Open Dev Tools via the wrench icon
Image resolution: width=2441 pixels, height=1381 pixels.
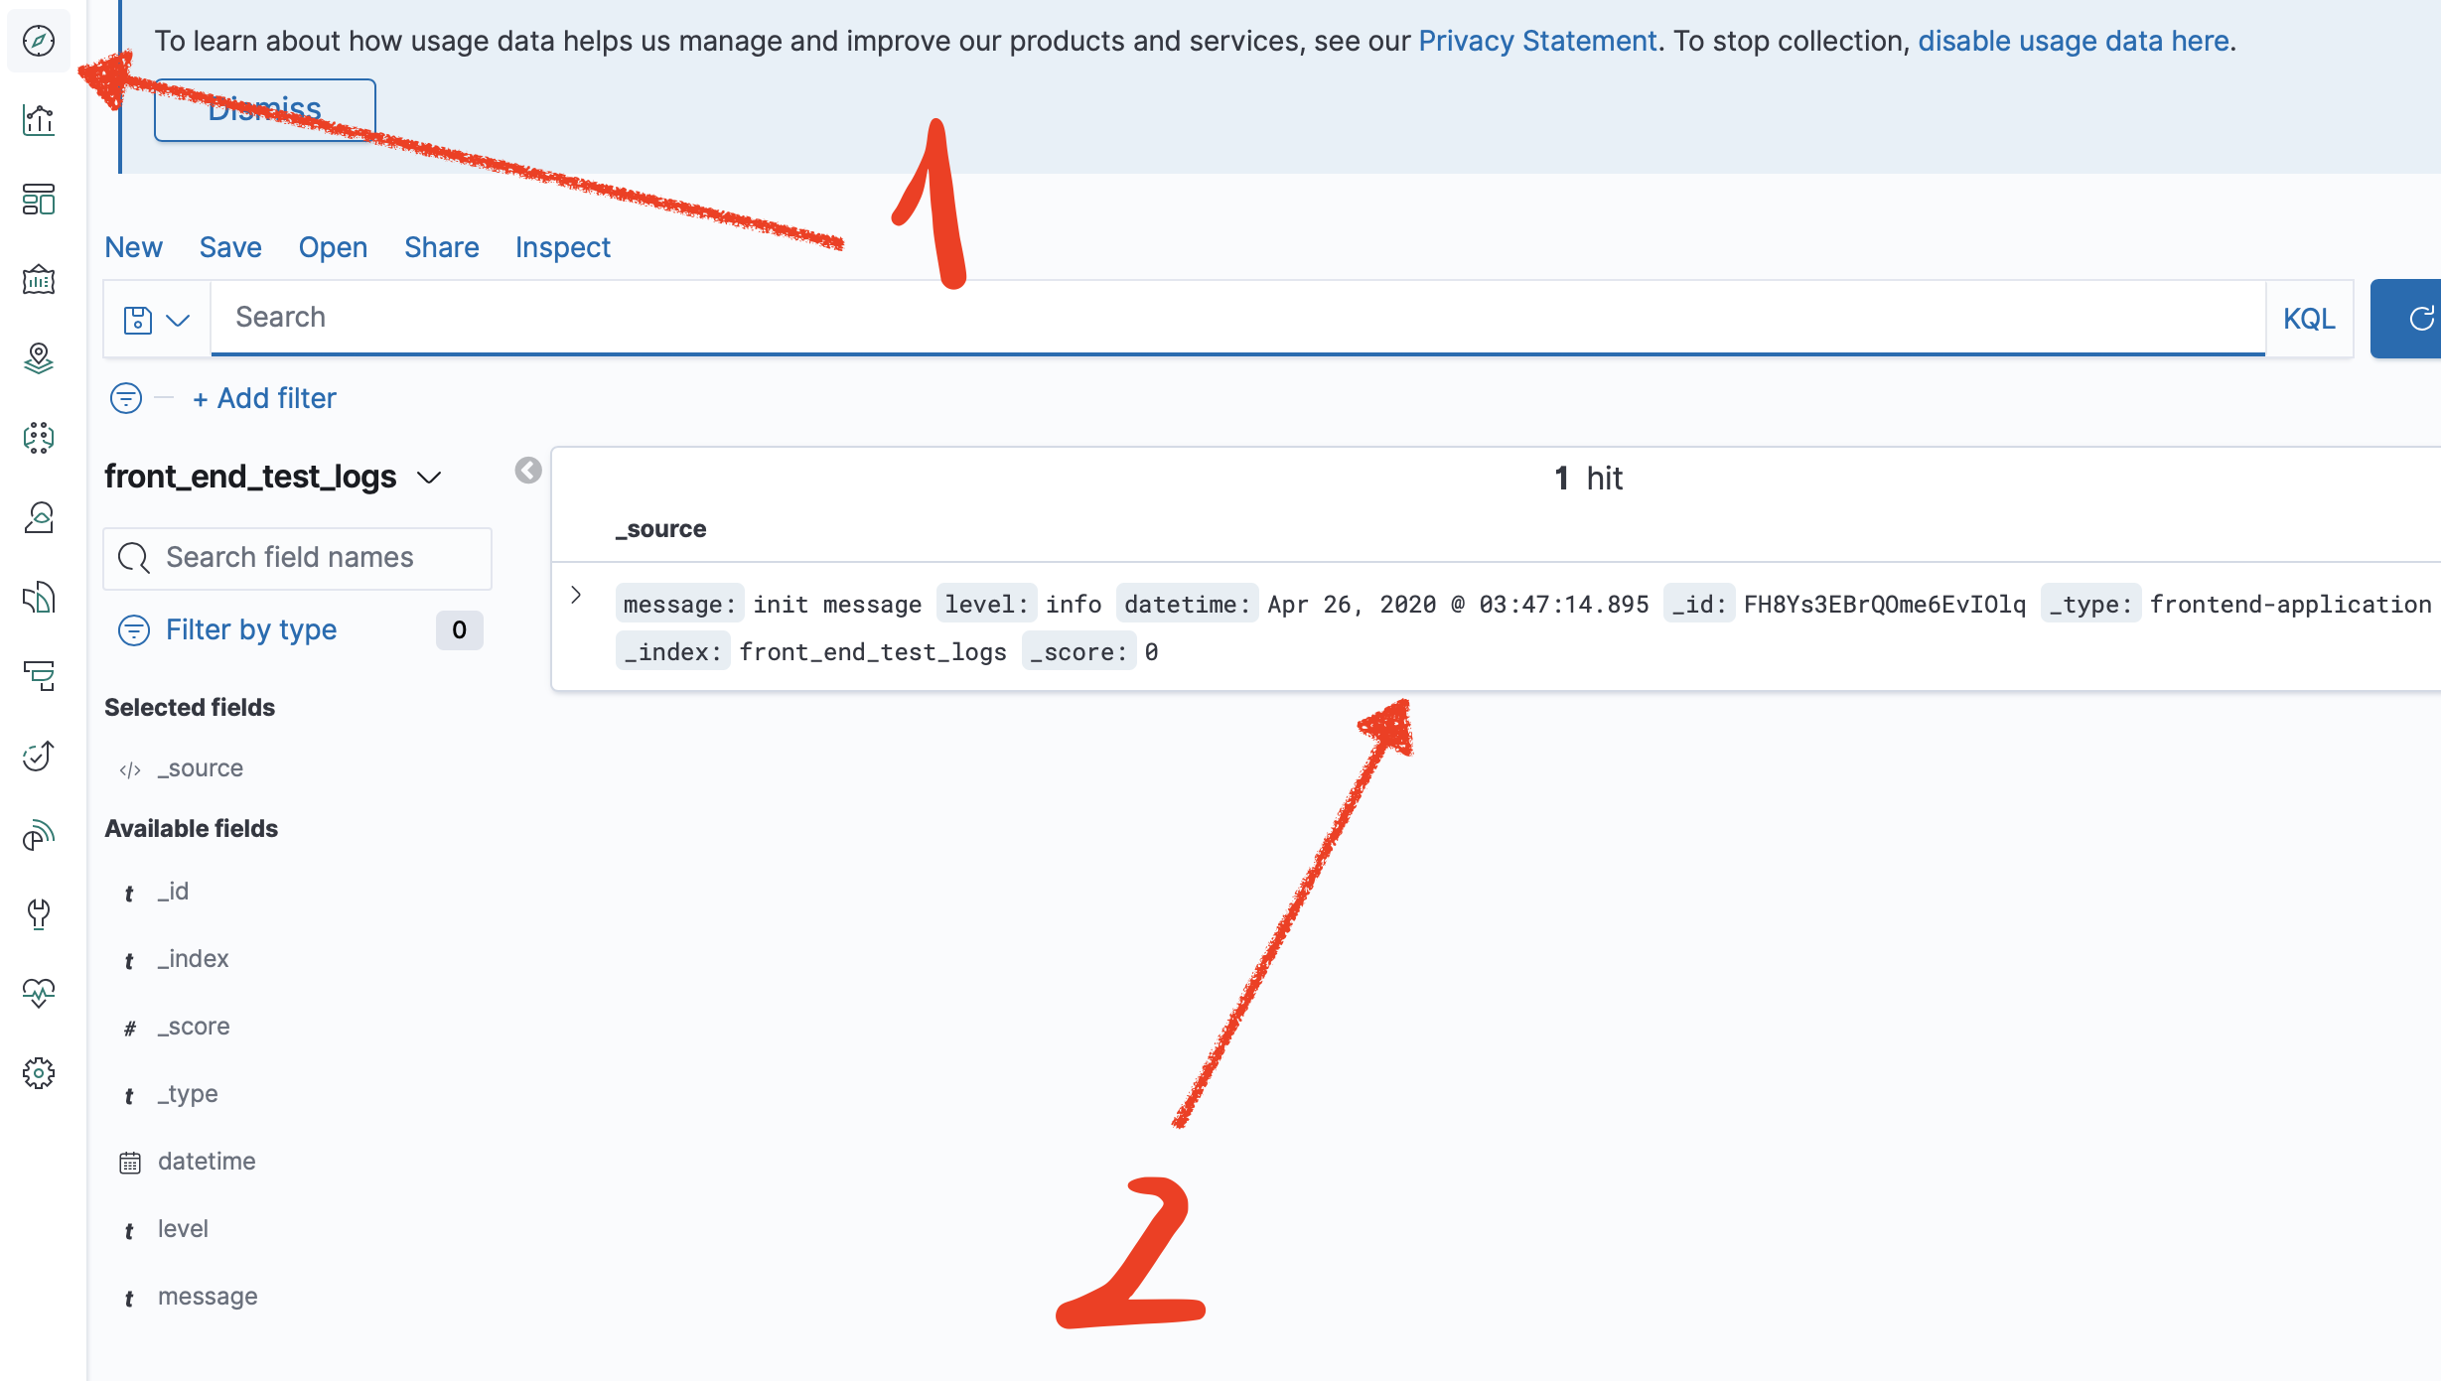39,913
